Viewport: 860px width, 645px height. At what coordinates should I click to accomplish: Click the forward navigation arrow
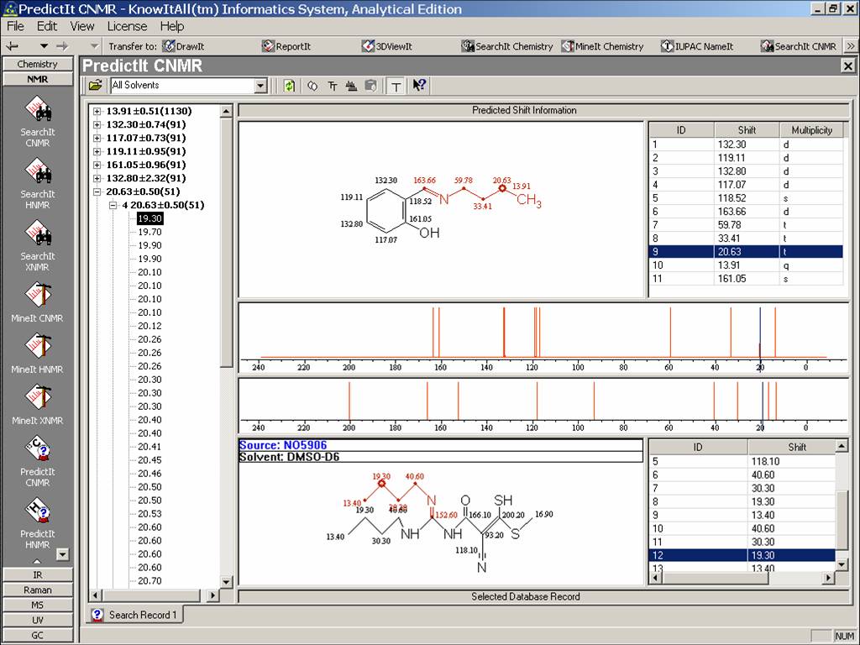(62, 47)
